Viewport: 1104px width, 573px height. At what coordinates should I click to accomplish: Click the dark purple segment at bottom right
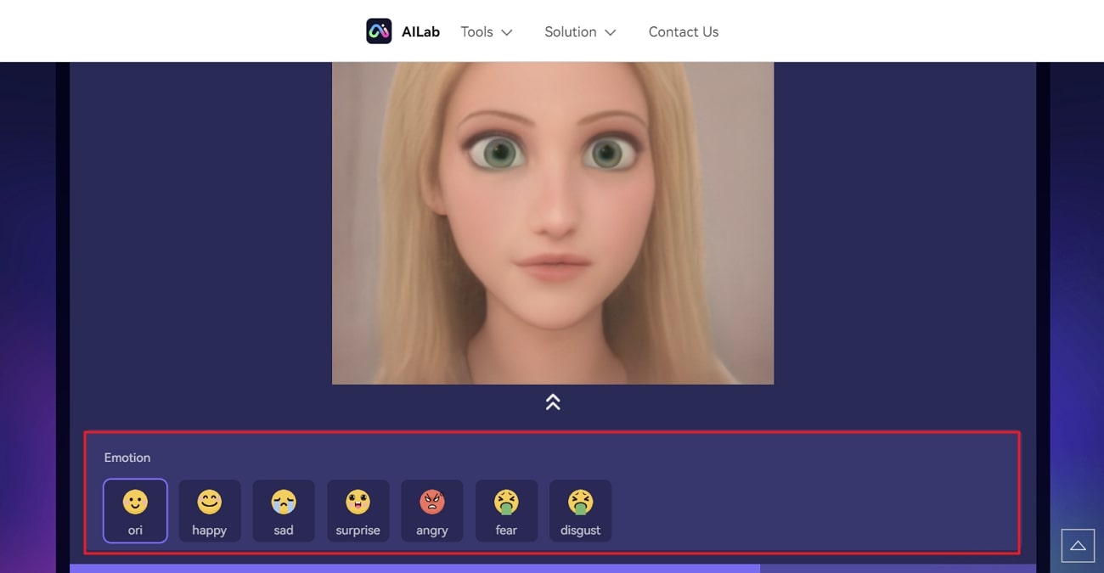[x=897, y=568]
